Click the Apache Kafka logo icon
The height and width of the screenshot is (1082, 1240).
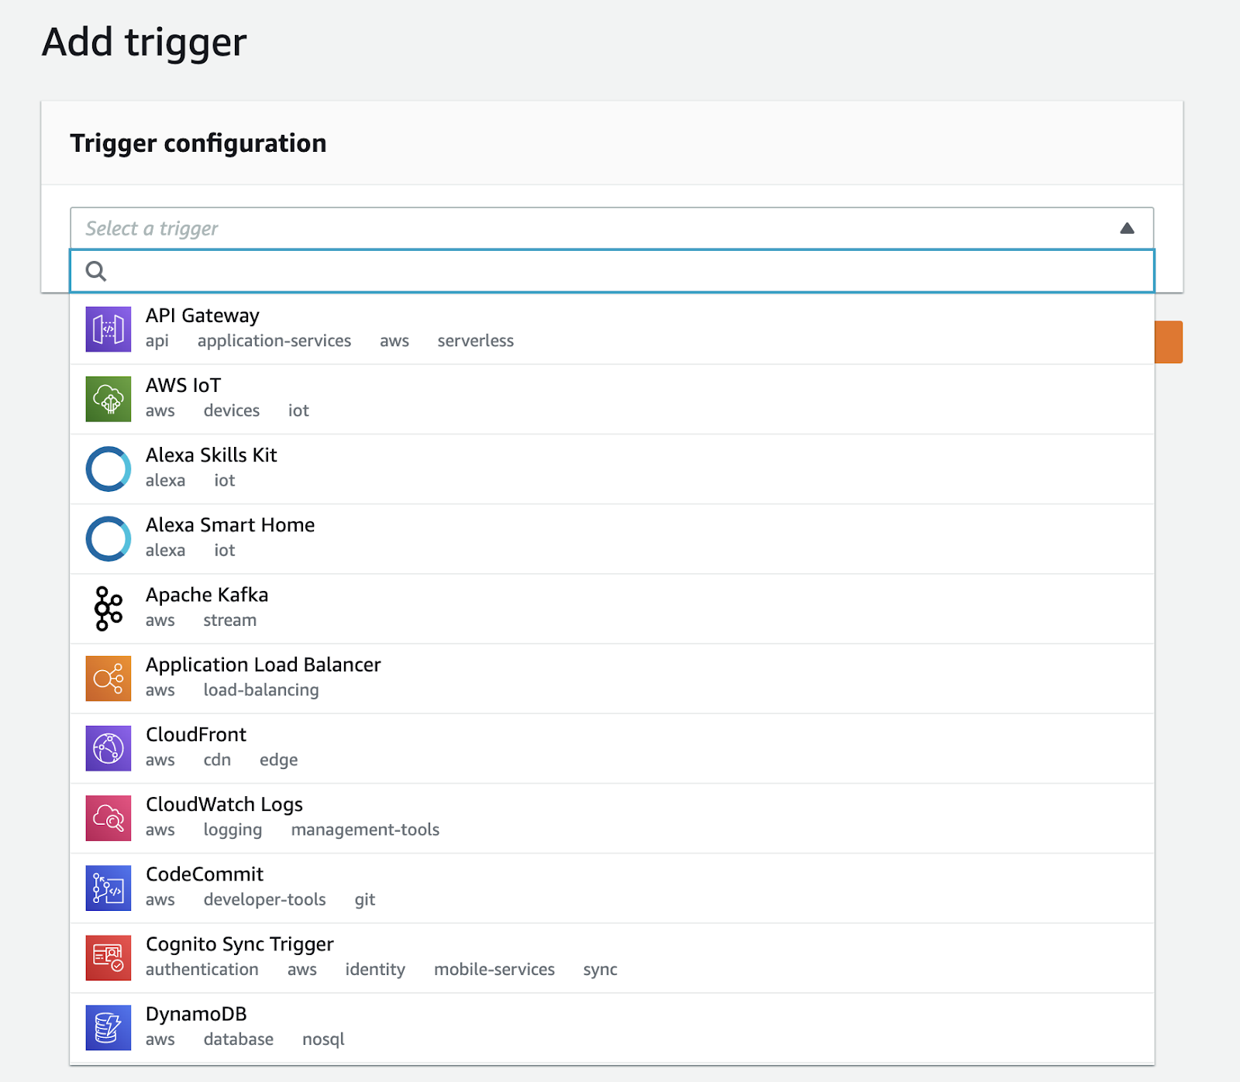(x=108, y=609)
